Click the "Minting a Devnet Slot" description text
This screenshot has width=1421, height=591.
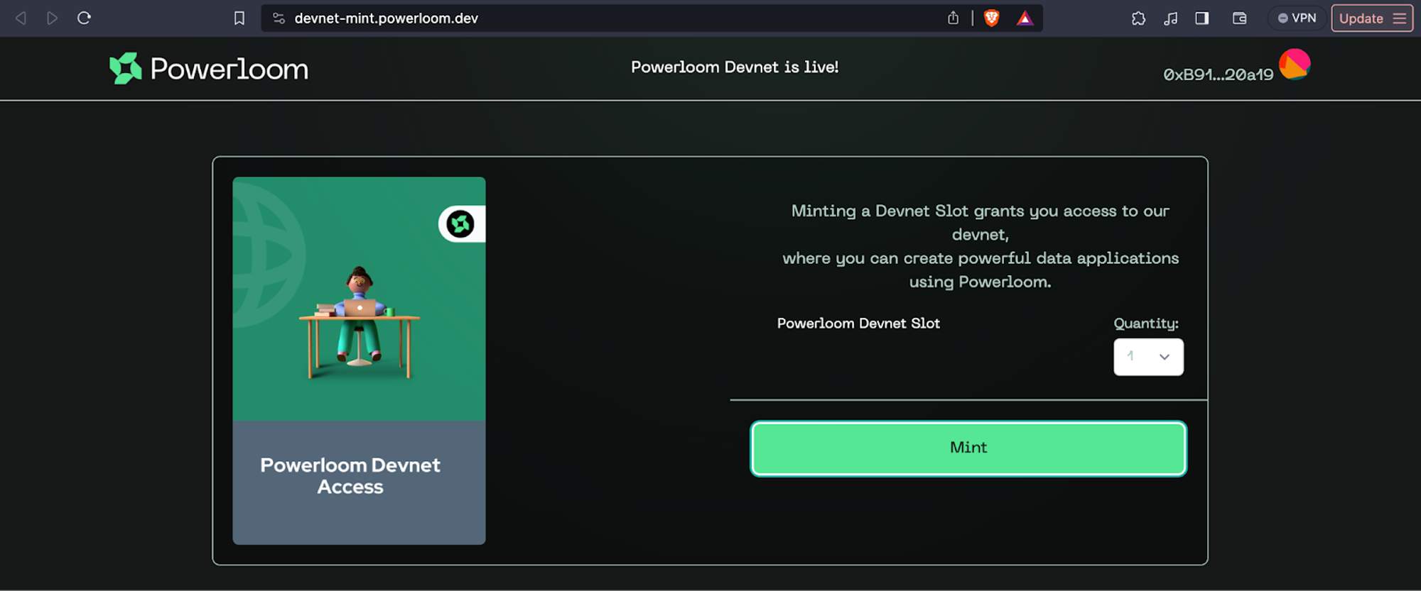click(980, 246)
